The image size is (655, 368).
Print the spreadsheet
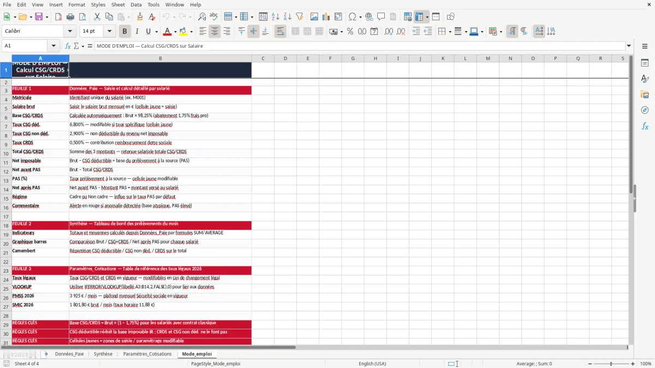(x=71, y=17)
